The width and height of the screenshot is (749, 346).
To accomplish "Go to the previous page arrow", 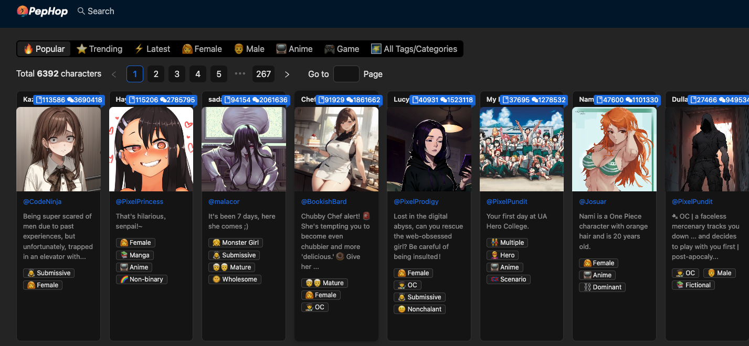I will pos(114,74).
